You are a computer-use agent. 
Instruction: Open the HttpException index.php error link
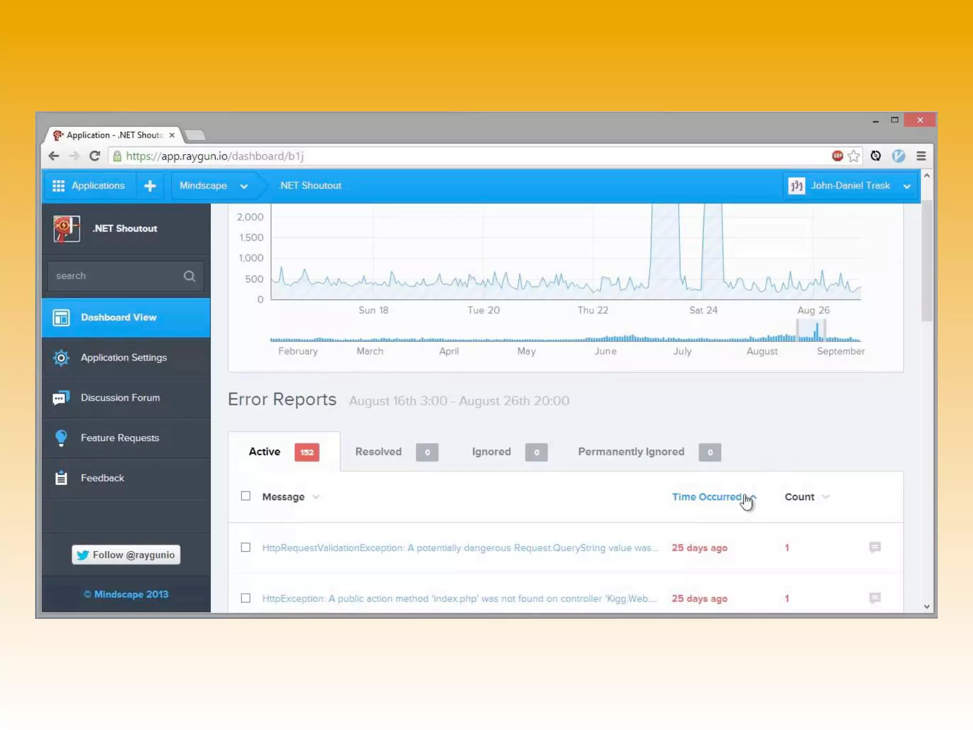pyautogui.click(x=459, y=598)
